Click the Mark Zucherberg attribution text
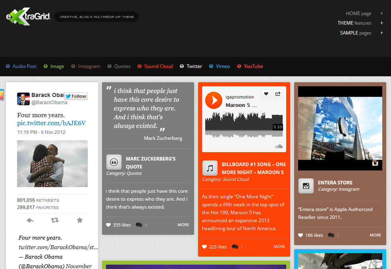Screen dimensions: 391x269 (163, 138)
